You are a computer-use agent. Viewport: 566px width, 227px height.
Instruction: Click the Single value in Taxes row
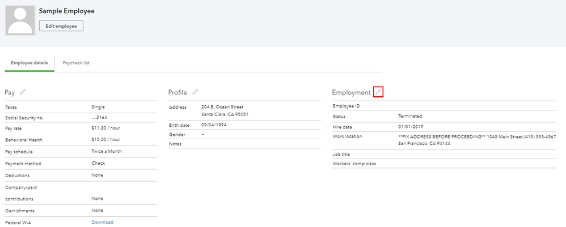click(x=98, y=106)
